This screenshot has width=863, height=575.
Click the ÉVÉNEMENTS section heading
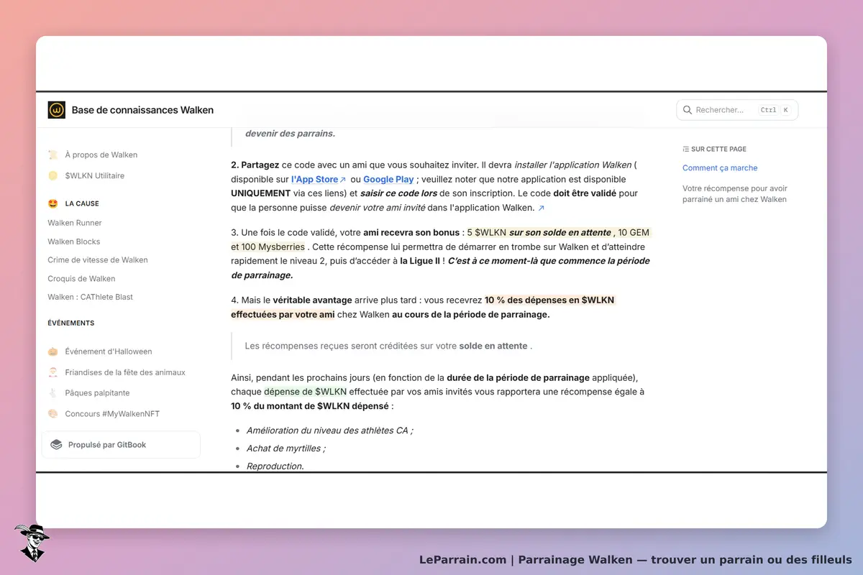pyautogui.click(x=71, y=323)
